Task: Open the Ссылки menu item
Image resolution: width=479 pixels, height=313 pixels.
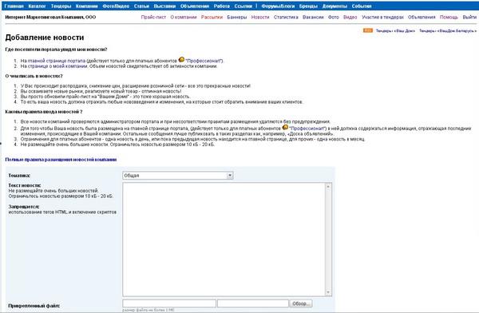Action: tap(243, 6)
